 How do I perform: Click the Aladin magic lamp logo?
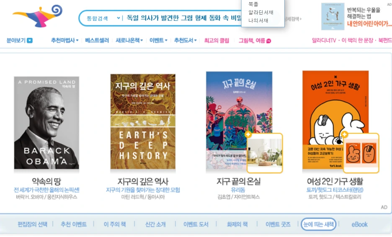[38, 15]
